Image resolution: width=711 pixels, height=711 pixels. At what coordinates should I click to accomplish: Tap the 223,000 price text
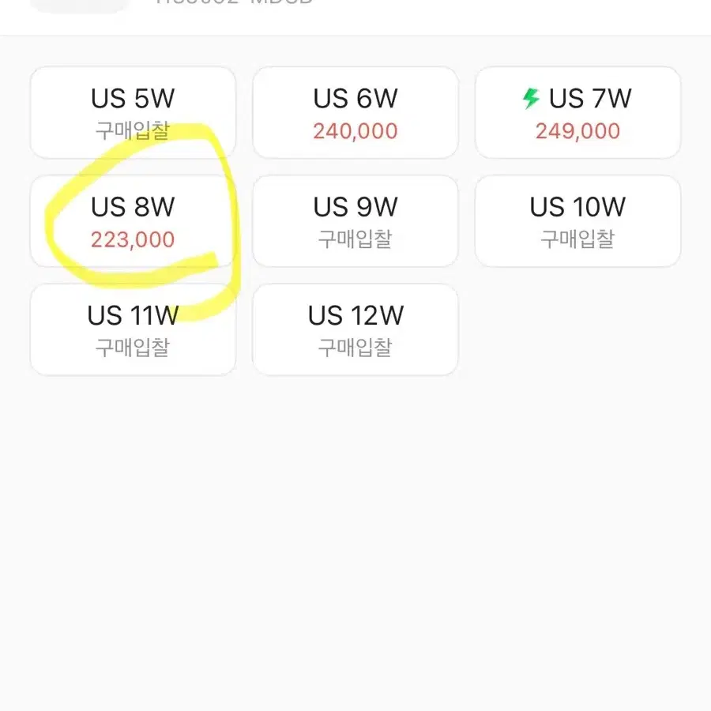point(133,239)
